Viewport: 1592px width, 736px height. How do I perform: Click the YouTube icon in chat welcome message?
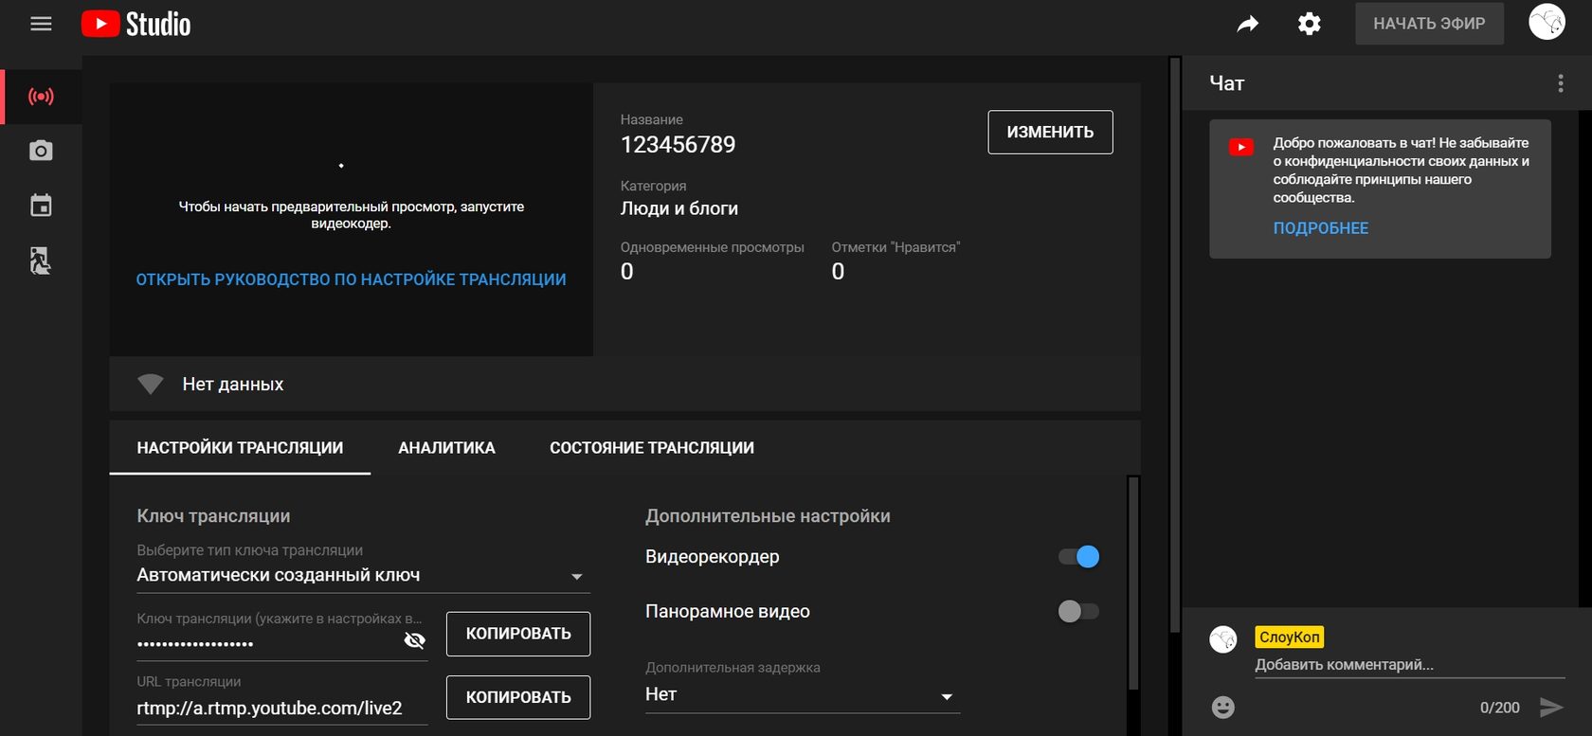tap(1241, 147)
